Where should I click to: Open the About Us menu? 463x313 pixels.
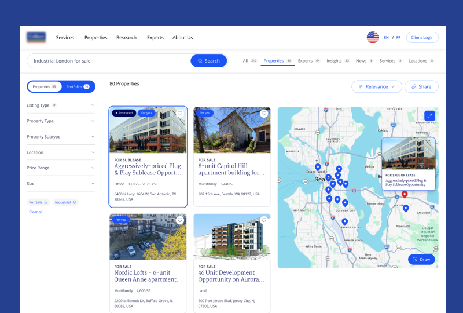click(182, 38)
